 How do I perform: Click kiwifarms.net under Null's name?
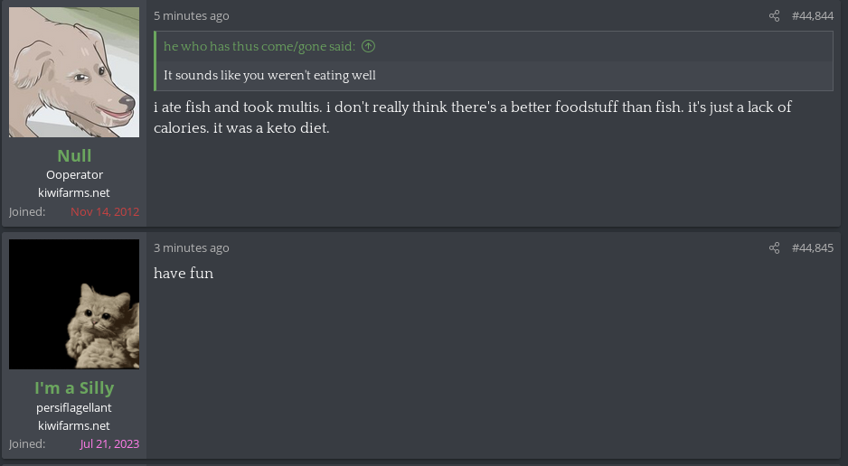click(x=74, y=193)
